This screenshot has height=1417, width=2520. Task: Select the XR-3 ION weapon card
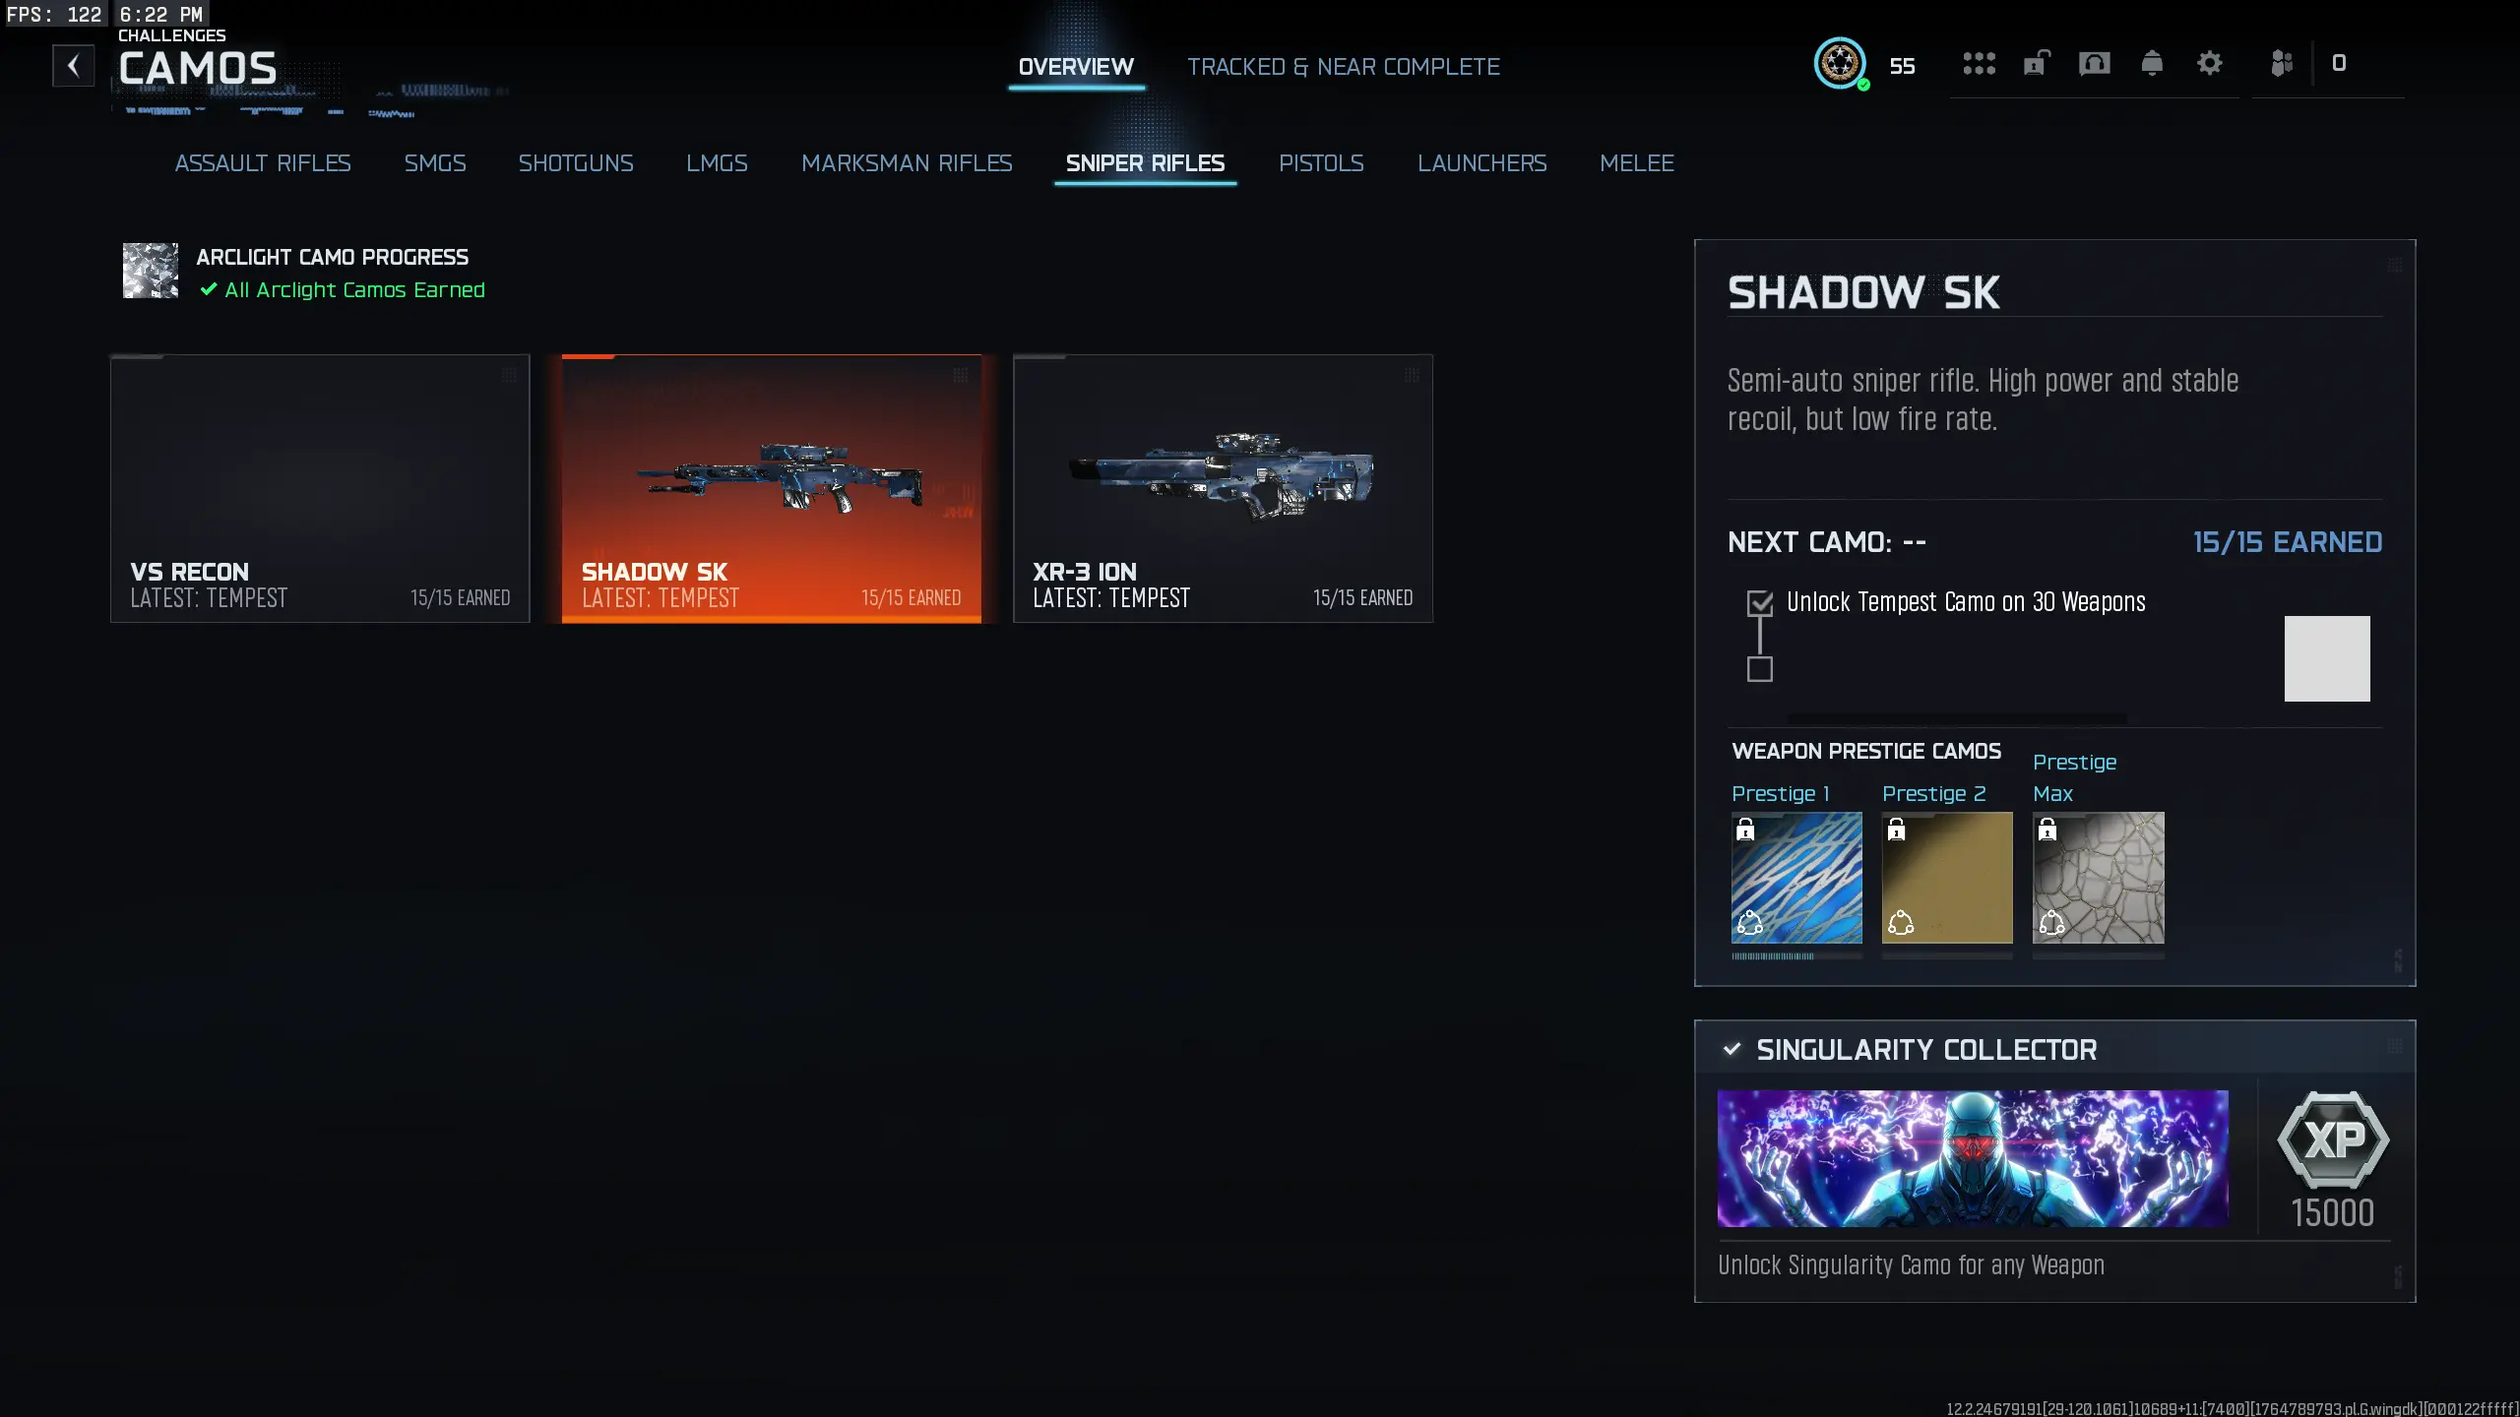[x=1224, y=489]
